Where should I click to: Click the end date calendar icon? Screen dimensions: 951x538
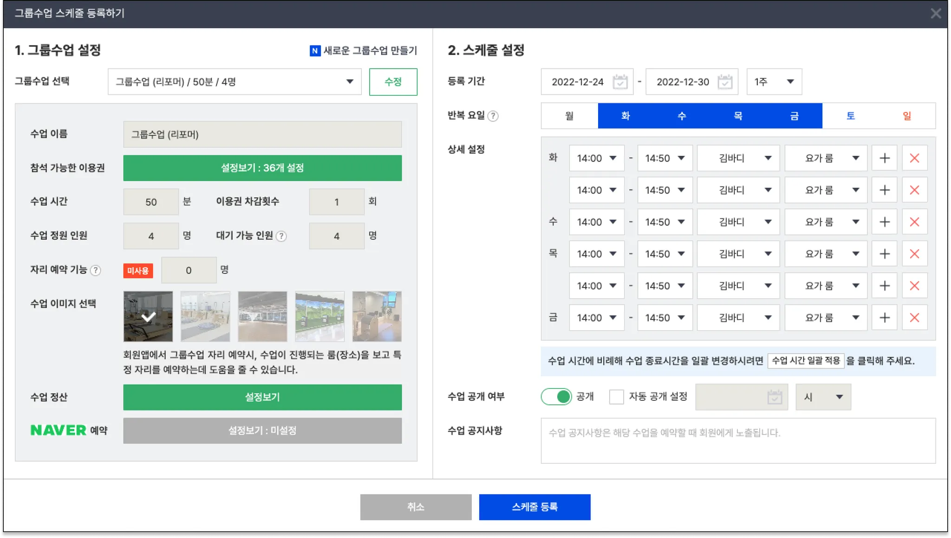pyautogui.click(x=725, y=82)
